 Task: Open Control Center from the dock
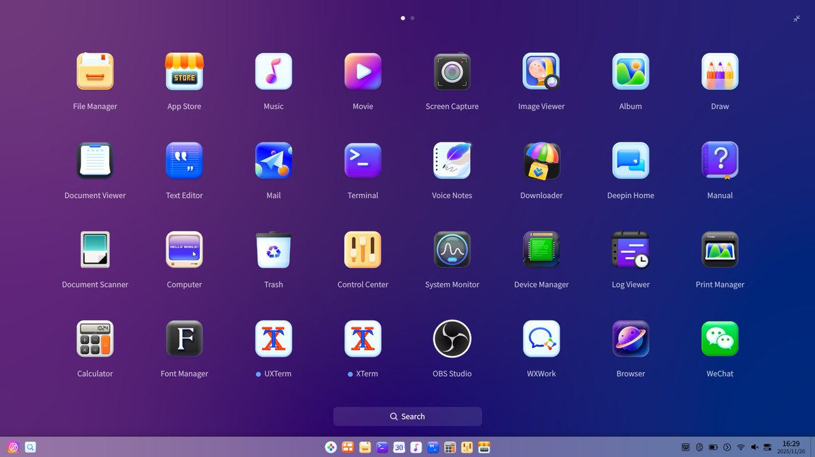click(x=467, y=448)
